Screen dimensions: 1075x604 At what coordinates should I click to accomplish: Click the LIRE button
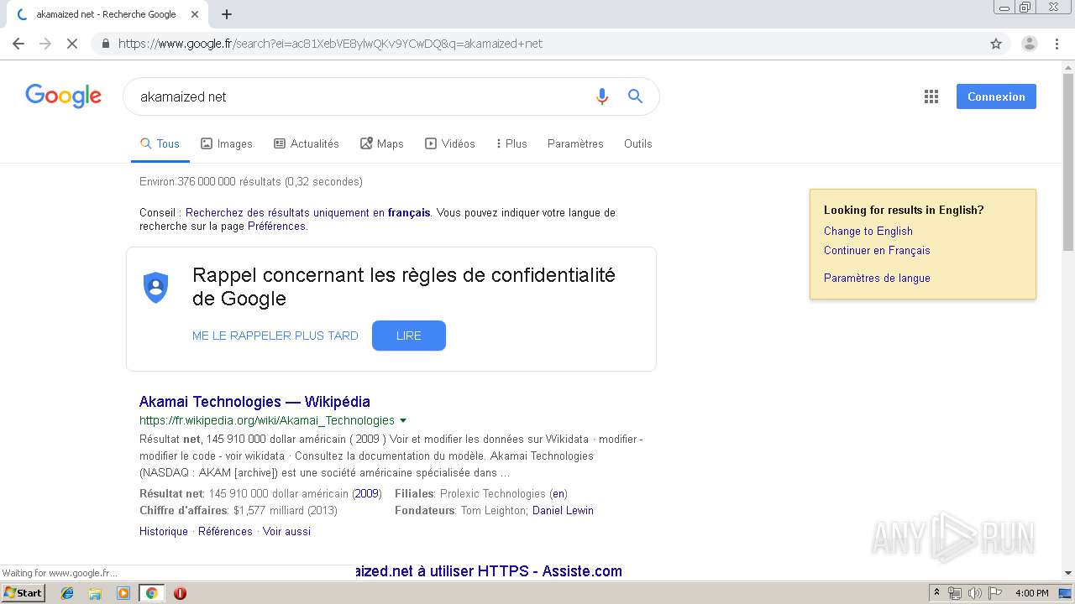pos(409,336)
